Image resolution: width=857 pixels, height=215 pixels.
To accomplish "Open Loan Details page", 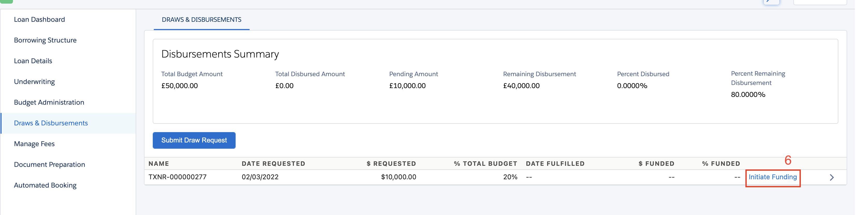I will pyautogui.click(x=33, y=61).
